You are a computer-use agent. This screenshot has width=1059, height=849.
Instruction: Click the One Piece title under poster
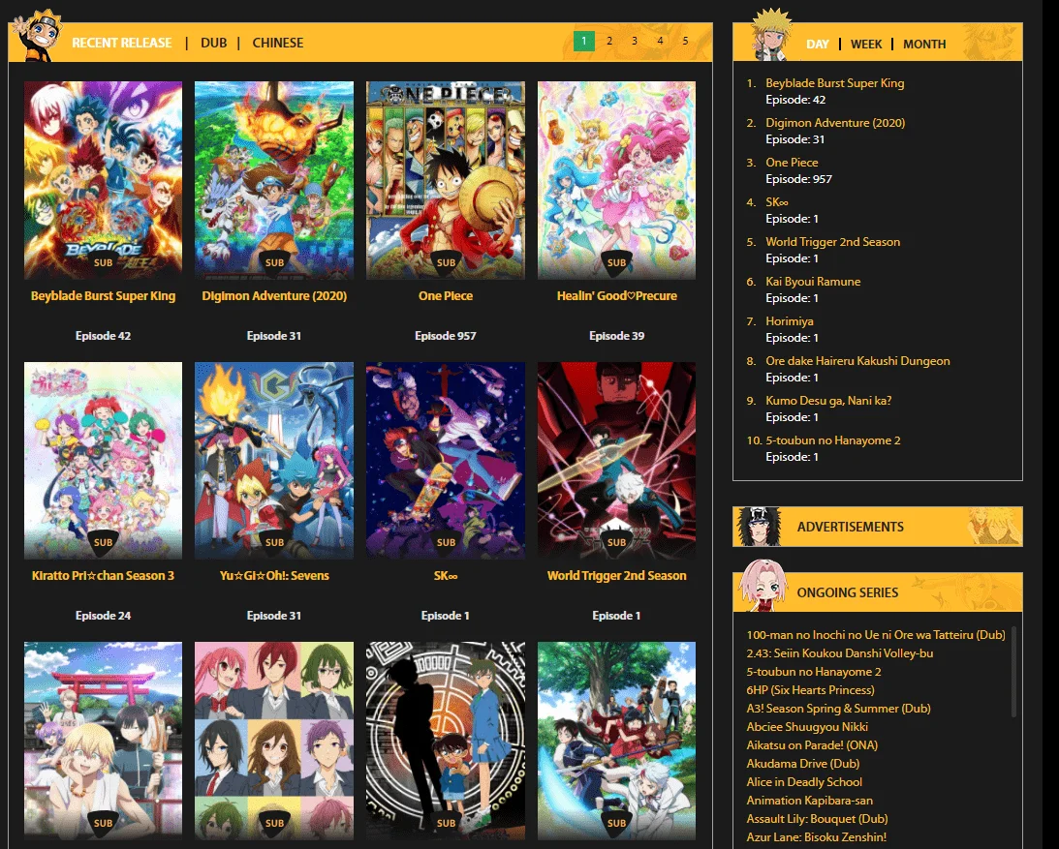[x=446, y=295]
